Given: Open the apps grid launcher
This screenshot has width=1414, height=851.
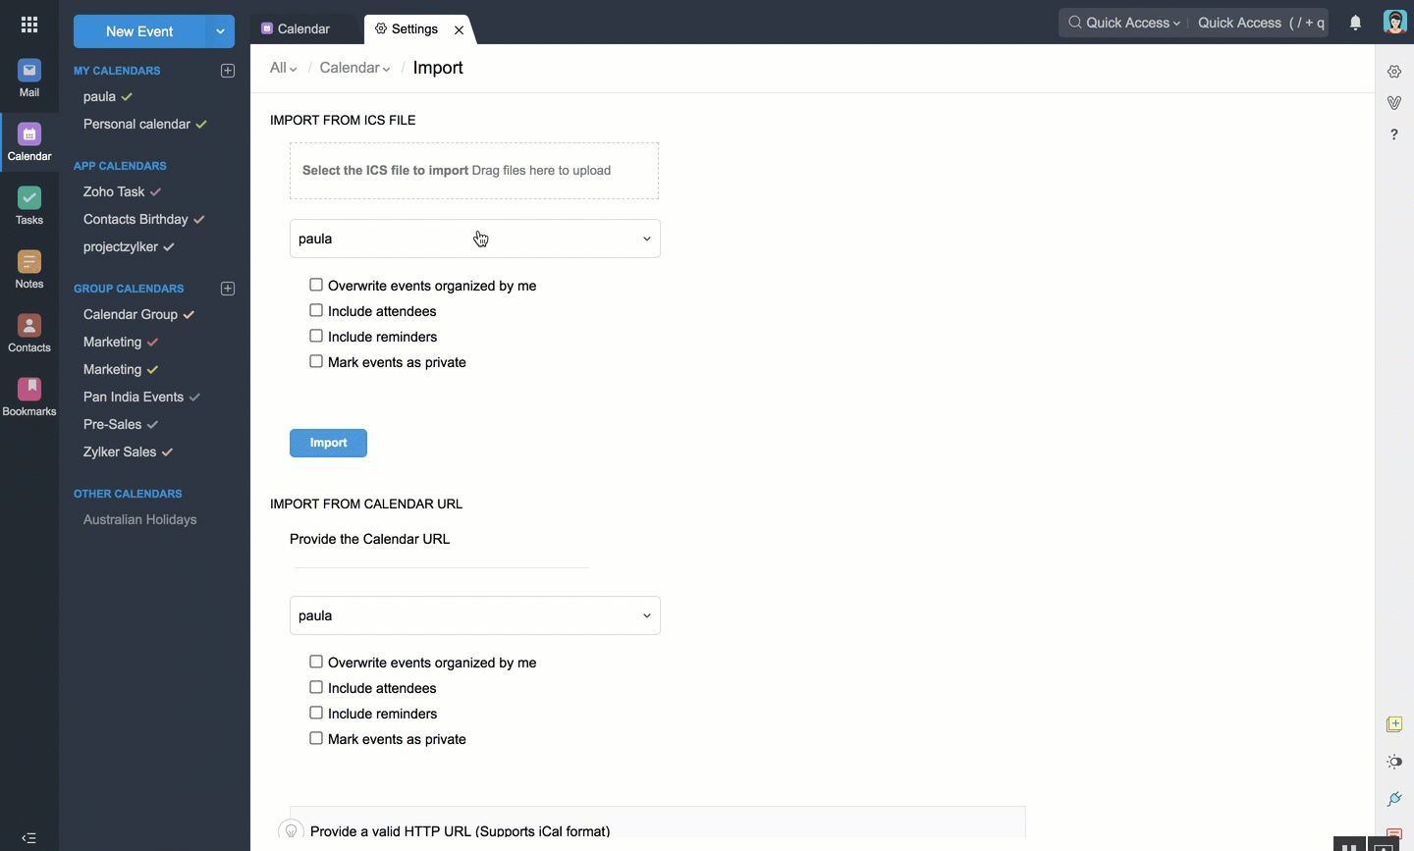Looking at the screenshot, I should pyautogui.click(x=29, y=26).
